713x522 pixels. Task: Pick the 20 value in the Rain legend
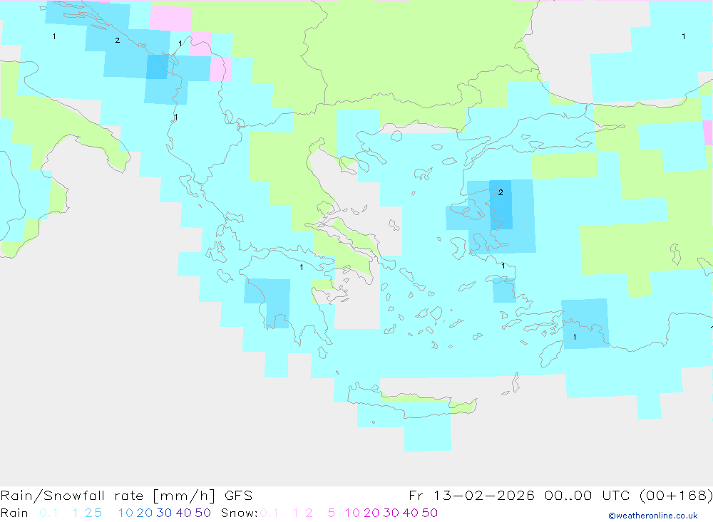click(x=145, y=513)
